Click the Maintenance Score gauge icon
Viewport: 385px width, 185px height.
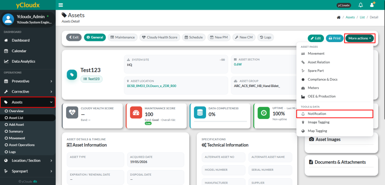(136, 113)
